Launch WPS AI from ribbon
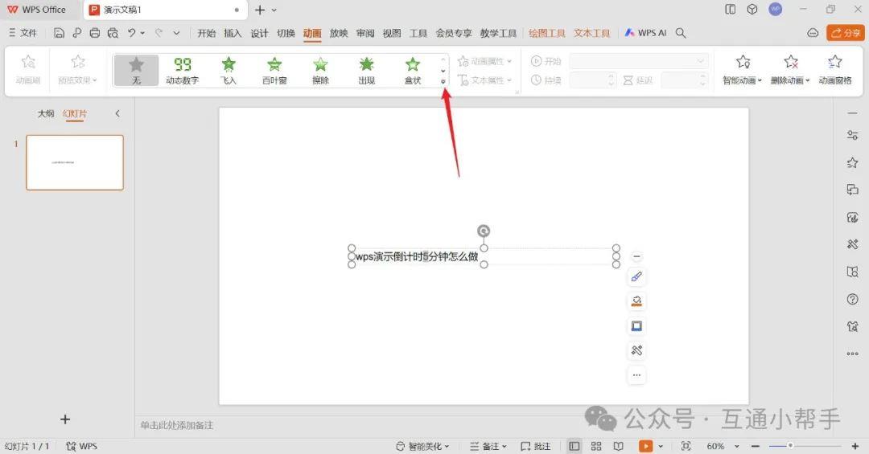The height and width of the screenshot is (454, 869). 645,33
